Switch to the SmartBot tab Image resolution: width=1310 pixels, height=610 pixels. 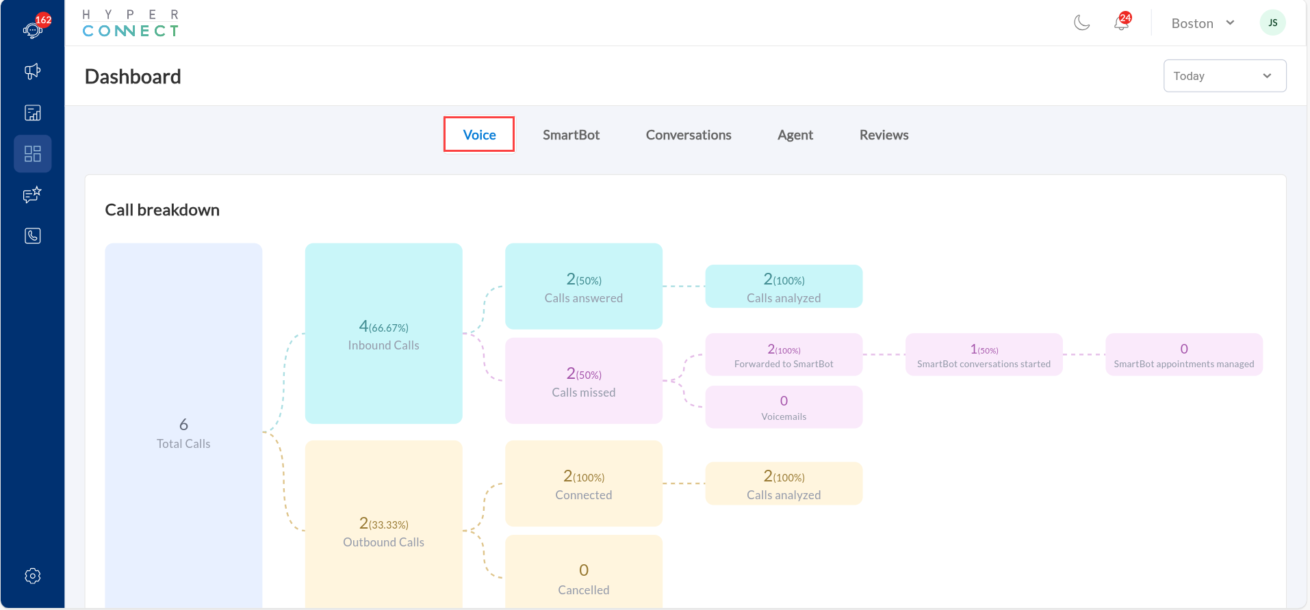[x=571, y=135]
